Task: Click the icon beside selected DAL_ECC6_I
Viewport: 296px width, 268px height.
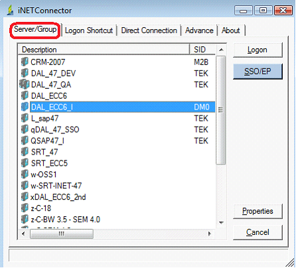Action: (25, 107)
